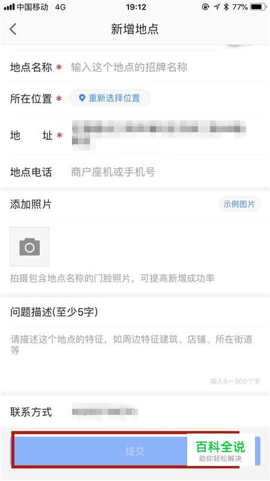Viewport: 270px width, 481px height.
Task: Tap the battery indicator icon
Action: click(258, 7)
